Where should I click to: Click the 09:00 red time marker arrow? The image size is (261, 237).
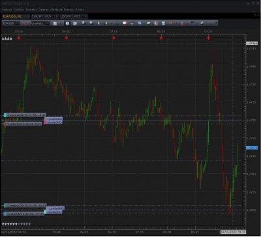coord(209,38)
